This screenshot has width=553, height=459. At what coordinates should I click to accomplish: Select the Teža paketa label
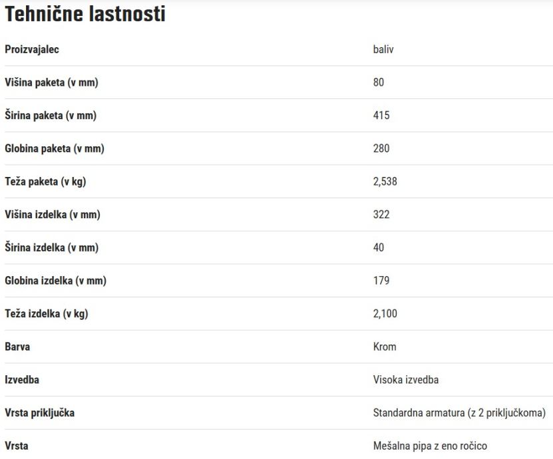(x=45, y=182)
